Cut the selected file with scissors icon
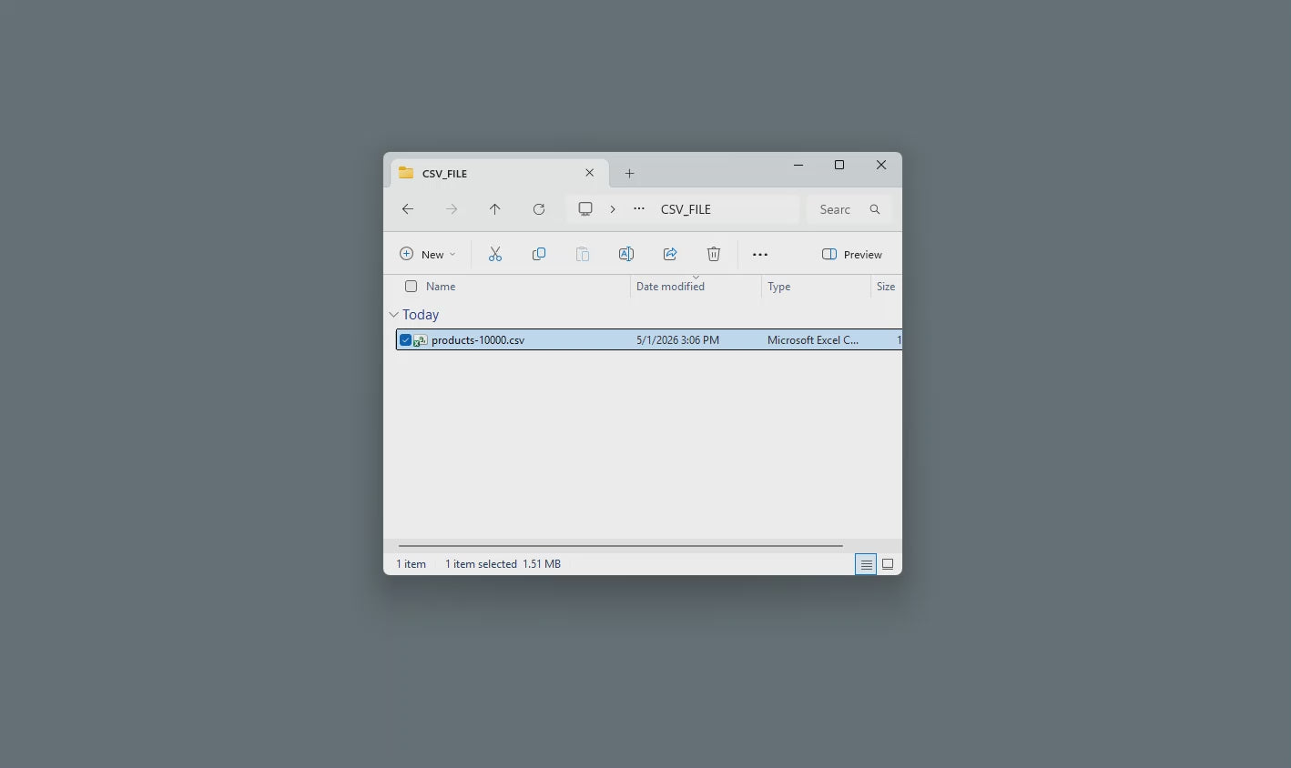This screenshot has width=1291, height=768. (495, 254)
